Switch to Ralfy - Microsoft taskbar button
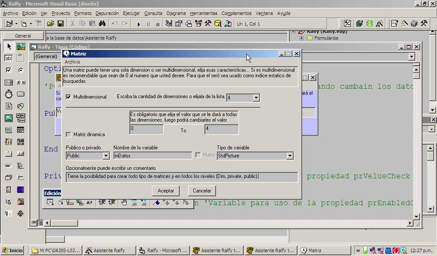Screen dimensions: 437x256 163,250
